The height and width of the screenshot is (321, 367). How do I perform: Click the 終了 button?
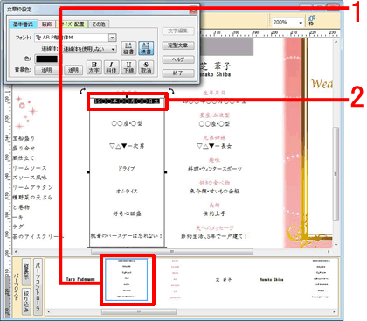tap(178, 73)
